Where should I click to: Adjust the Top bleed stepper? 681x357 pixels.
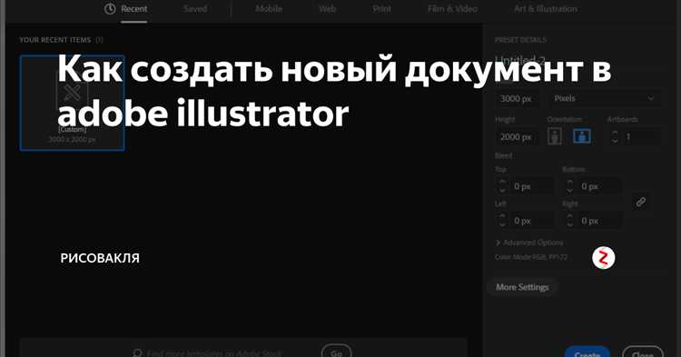point(502,186)
